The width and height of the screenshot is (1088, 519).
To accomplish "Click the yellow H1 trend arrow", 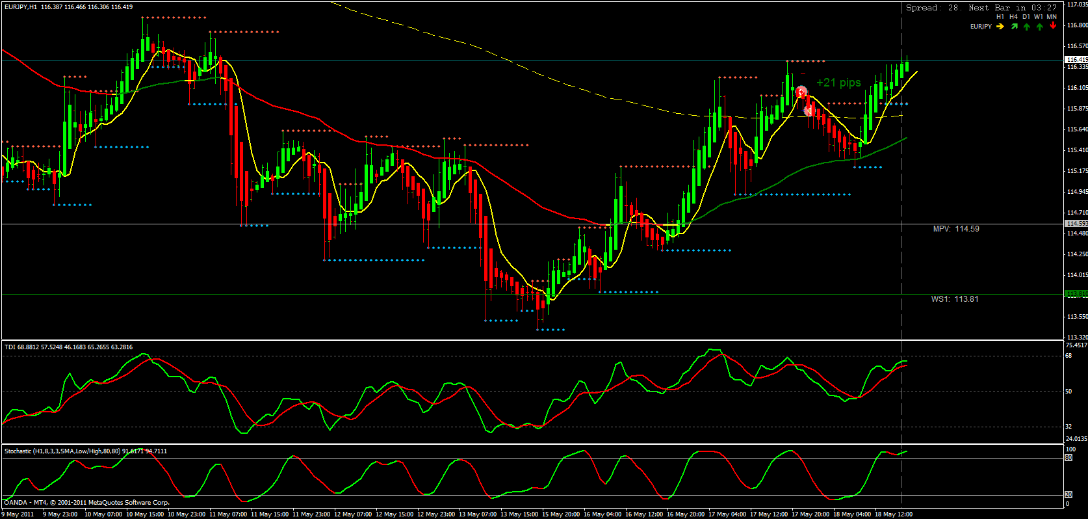I will click(x=1000, y=27).
